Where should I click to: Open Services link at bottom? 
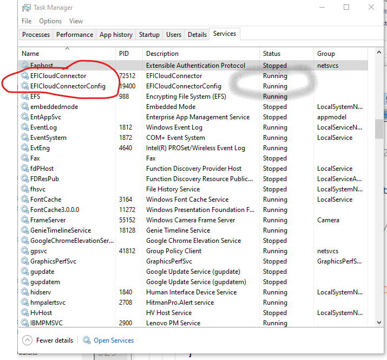pyautogui.click(x=114, y=340)
